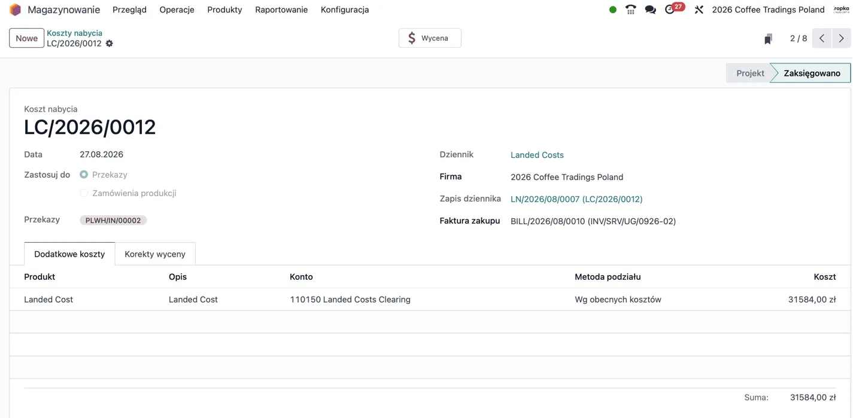The width and height of the screenshot is (853, 418).
Task: Sort by the Metoda podziału column header
Action: coord(608,277)
